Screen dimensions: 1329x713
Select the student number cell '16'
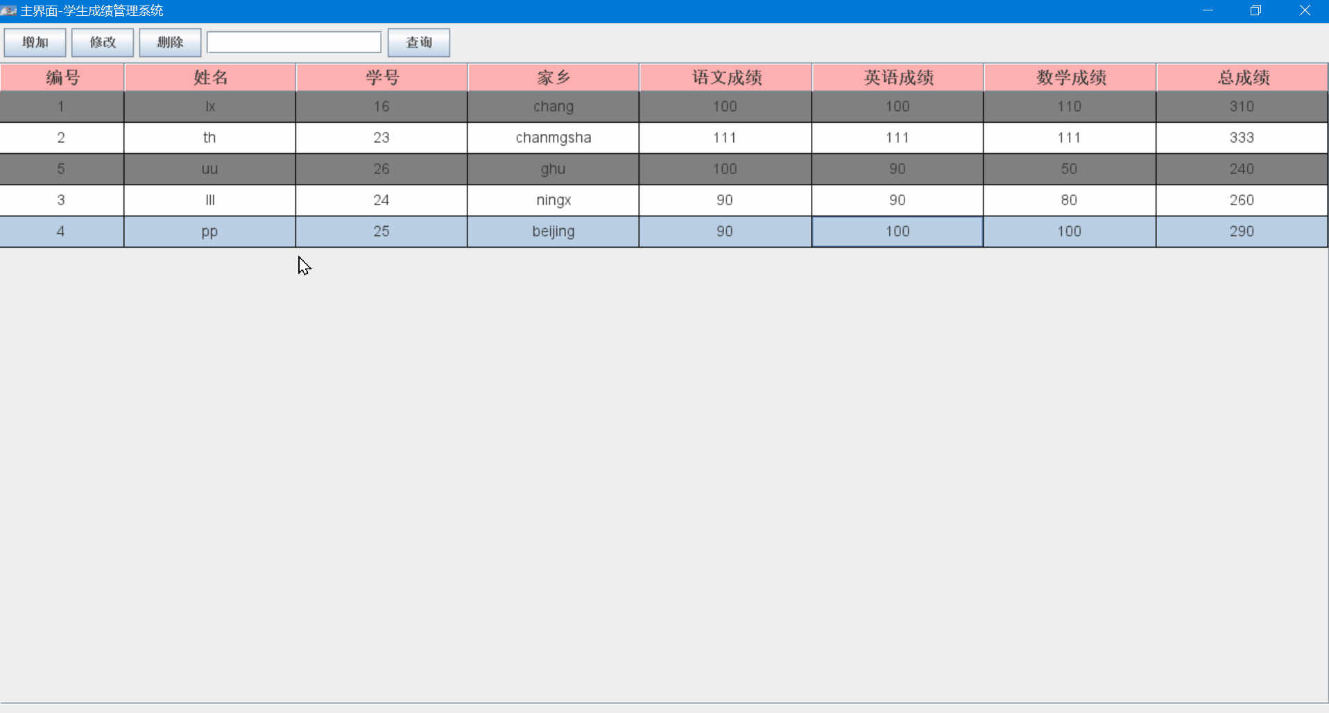click(381, 107)
